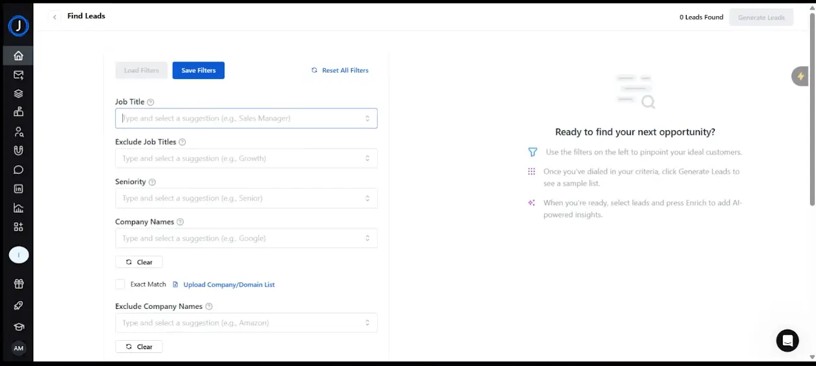Viewport: 816px width, 366px height.
Task: Open the person search sidebar icon
Action: point(18,132)
